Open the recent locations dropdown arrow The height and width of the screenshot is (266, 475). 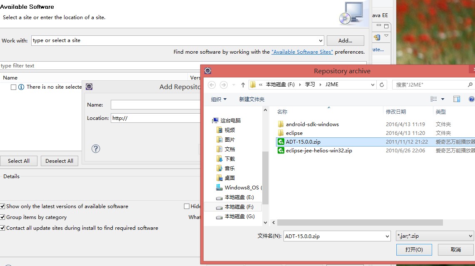(234, 85)
